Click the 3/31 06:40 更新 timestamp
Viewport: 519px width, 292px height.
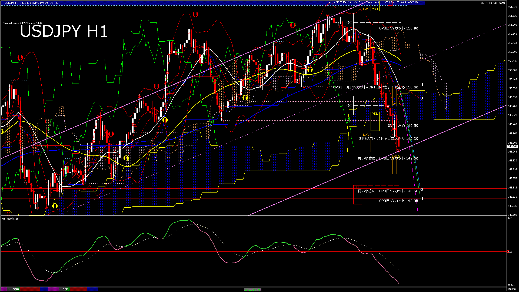coord(493,3)
